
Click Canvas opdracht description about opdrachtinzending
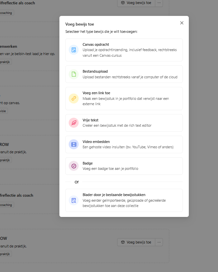click(x=130, y=52)
